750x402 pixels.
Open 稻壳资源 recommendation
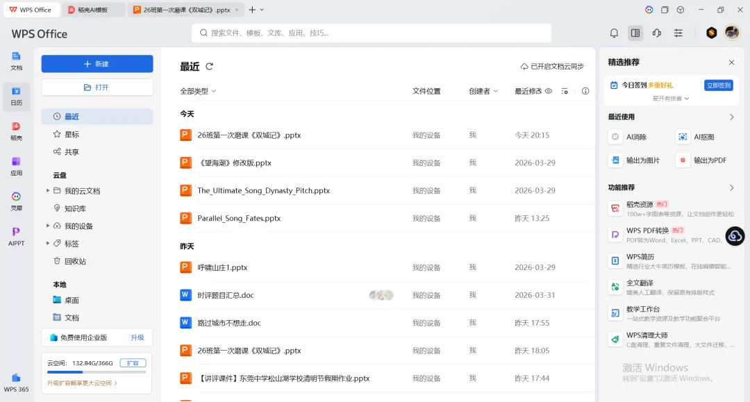tap(672, 209)
